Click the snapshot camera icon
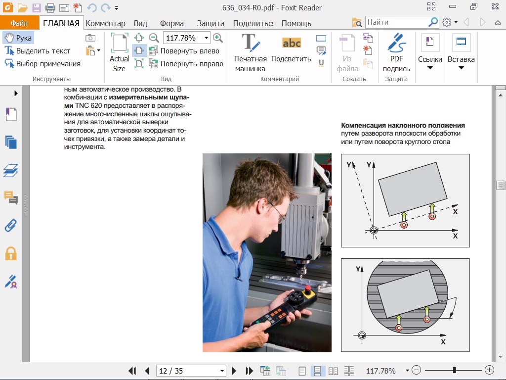 pos(90,38)
